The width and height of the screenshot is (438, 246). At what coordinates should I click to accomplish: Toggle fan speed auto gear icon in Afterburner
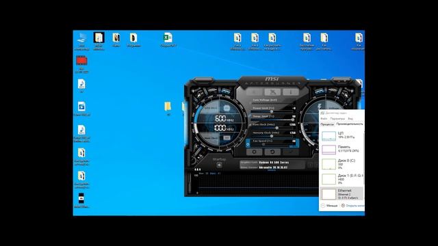click(248, 144)
